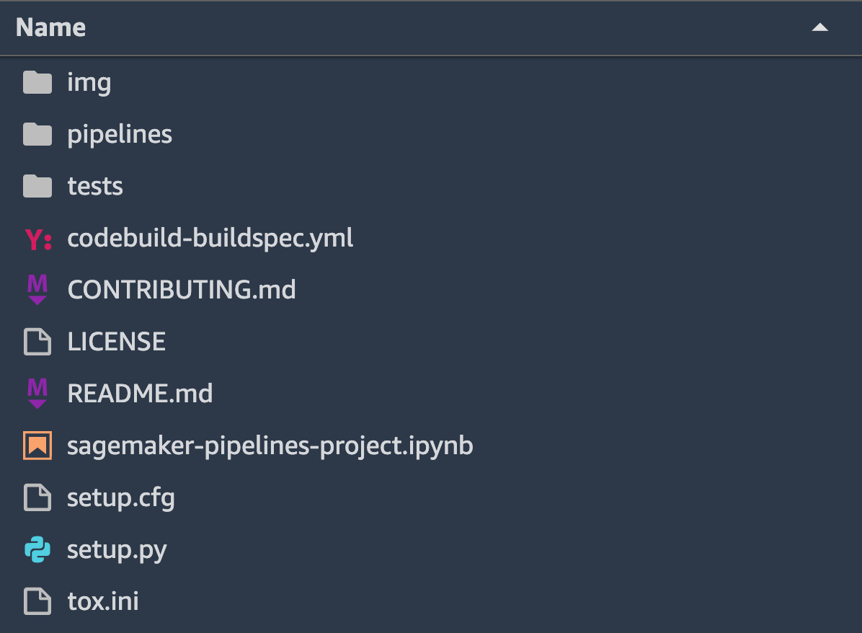Click the notebook icon beside sagemaker-pipelines-project.ipynb
Screen dimensions: 862x633
coord(37,446)
